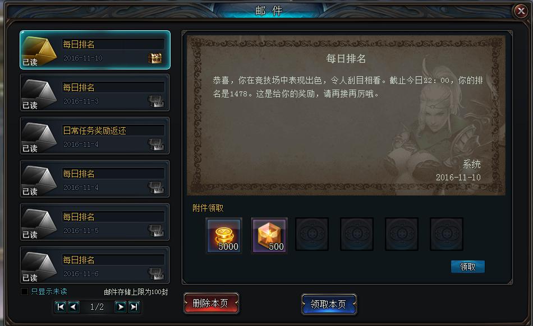Go to the previous mail page
Screen dimensions: 533x326
(x=73, y=307)
